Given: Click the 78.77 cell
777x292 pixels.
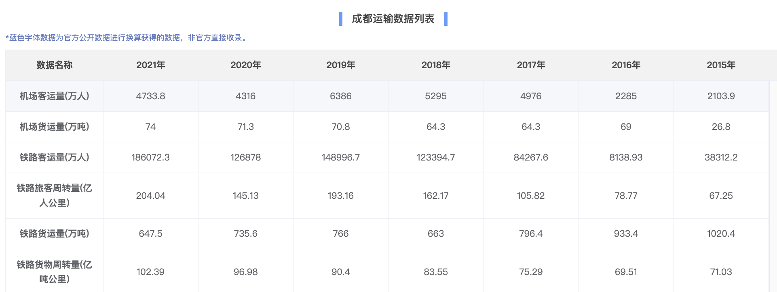Looking at the screenshot, I should point(626,196).
